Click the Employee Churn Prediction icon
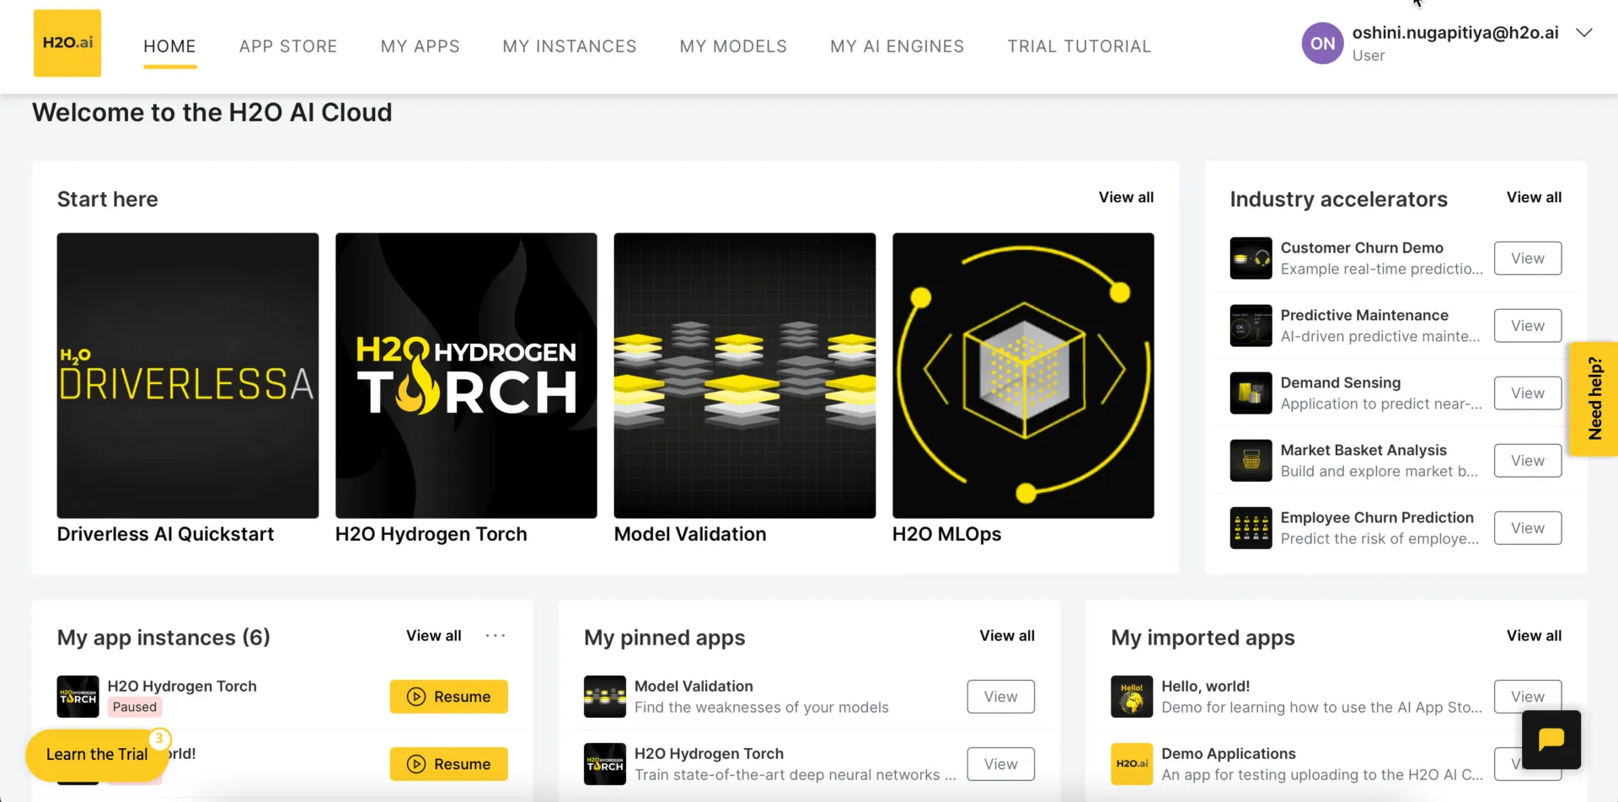 pos(1251,527)
